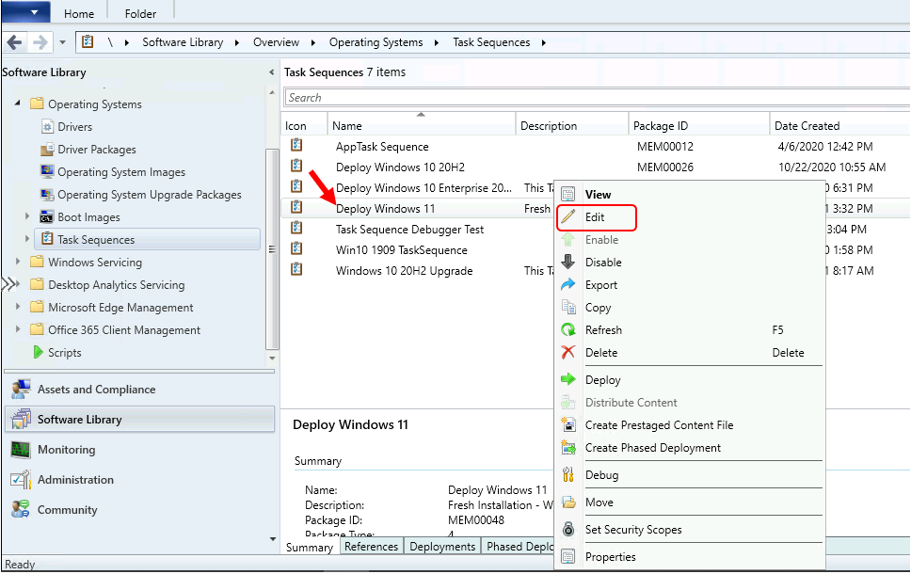Click the Debug icon in context menu
Screen dimensions: 911x574
click(x=568, y=474)
